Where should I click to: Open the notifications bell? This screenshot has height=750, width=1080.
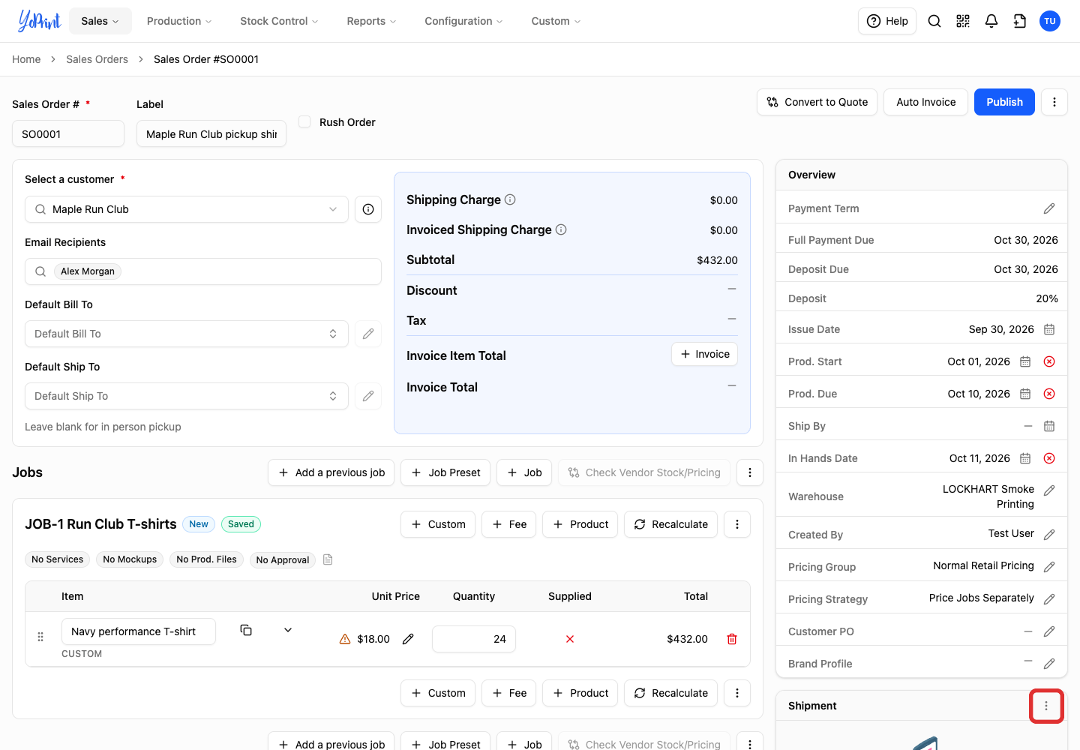point(991,21)
